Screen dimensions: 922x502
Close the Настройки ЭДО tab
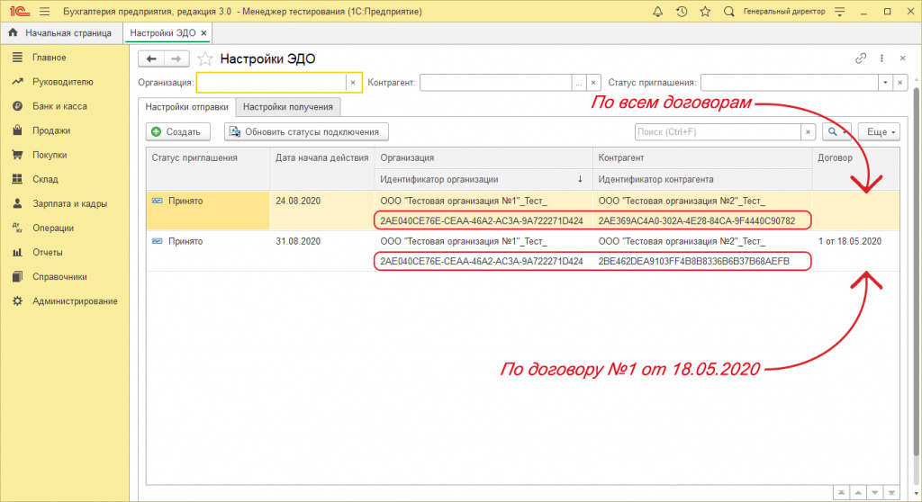pyautogui.click(x=203, y=33)
